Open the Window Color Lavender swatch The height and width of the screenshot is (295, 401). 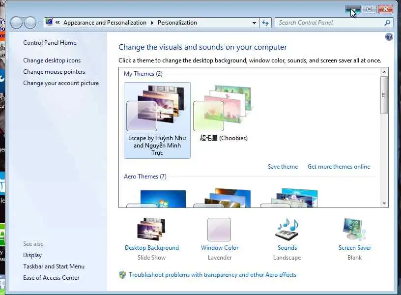(x=219, y=230)
